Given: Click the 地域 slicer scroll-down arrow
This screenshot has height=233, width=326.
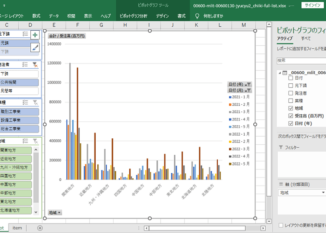Looking at the screenshot, I should pyautogui.click(x=36, y=212).
